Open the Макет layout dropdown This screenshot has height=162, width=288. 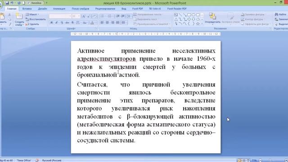(32, 14)
